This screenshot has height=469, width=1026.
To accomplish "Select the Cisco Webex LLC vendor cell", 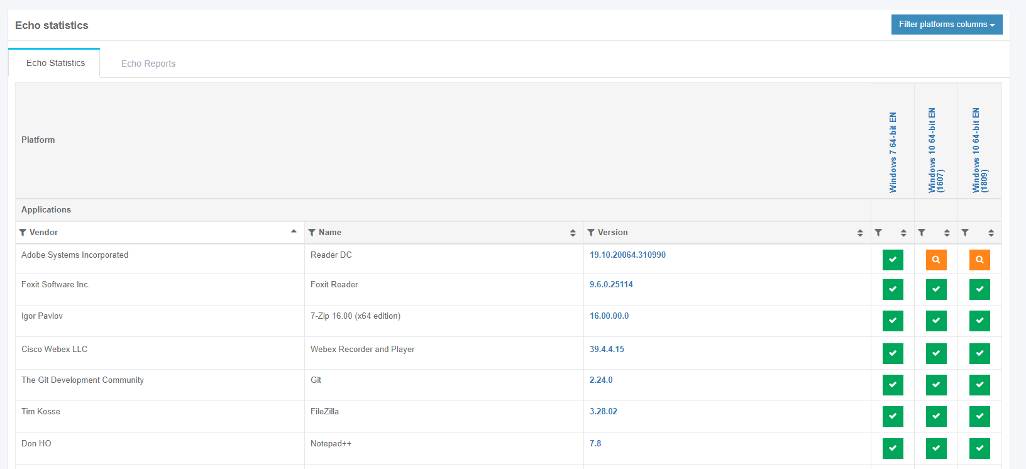I will click(160, 353).
